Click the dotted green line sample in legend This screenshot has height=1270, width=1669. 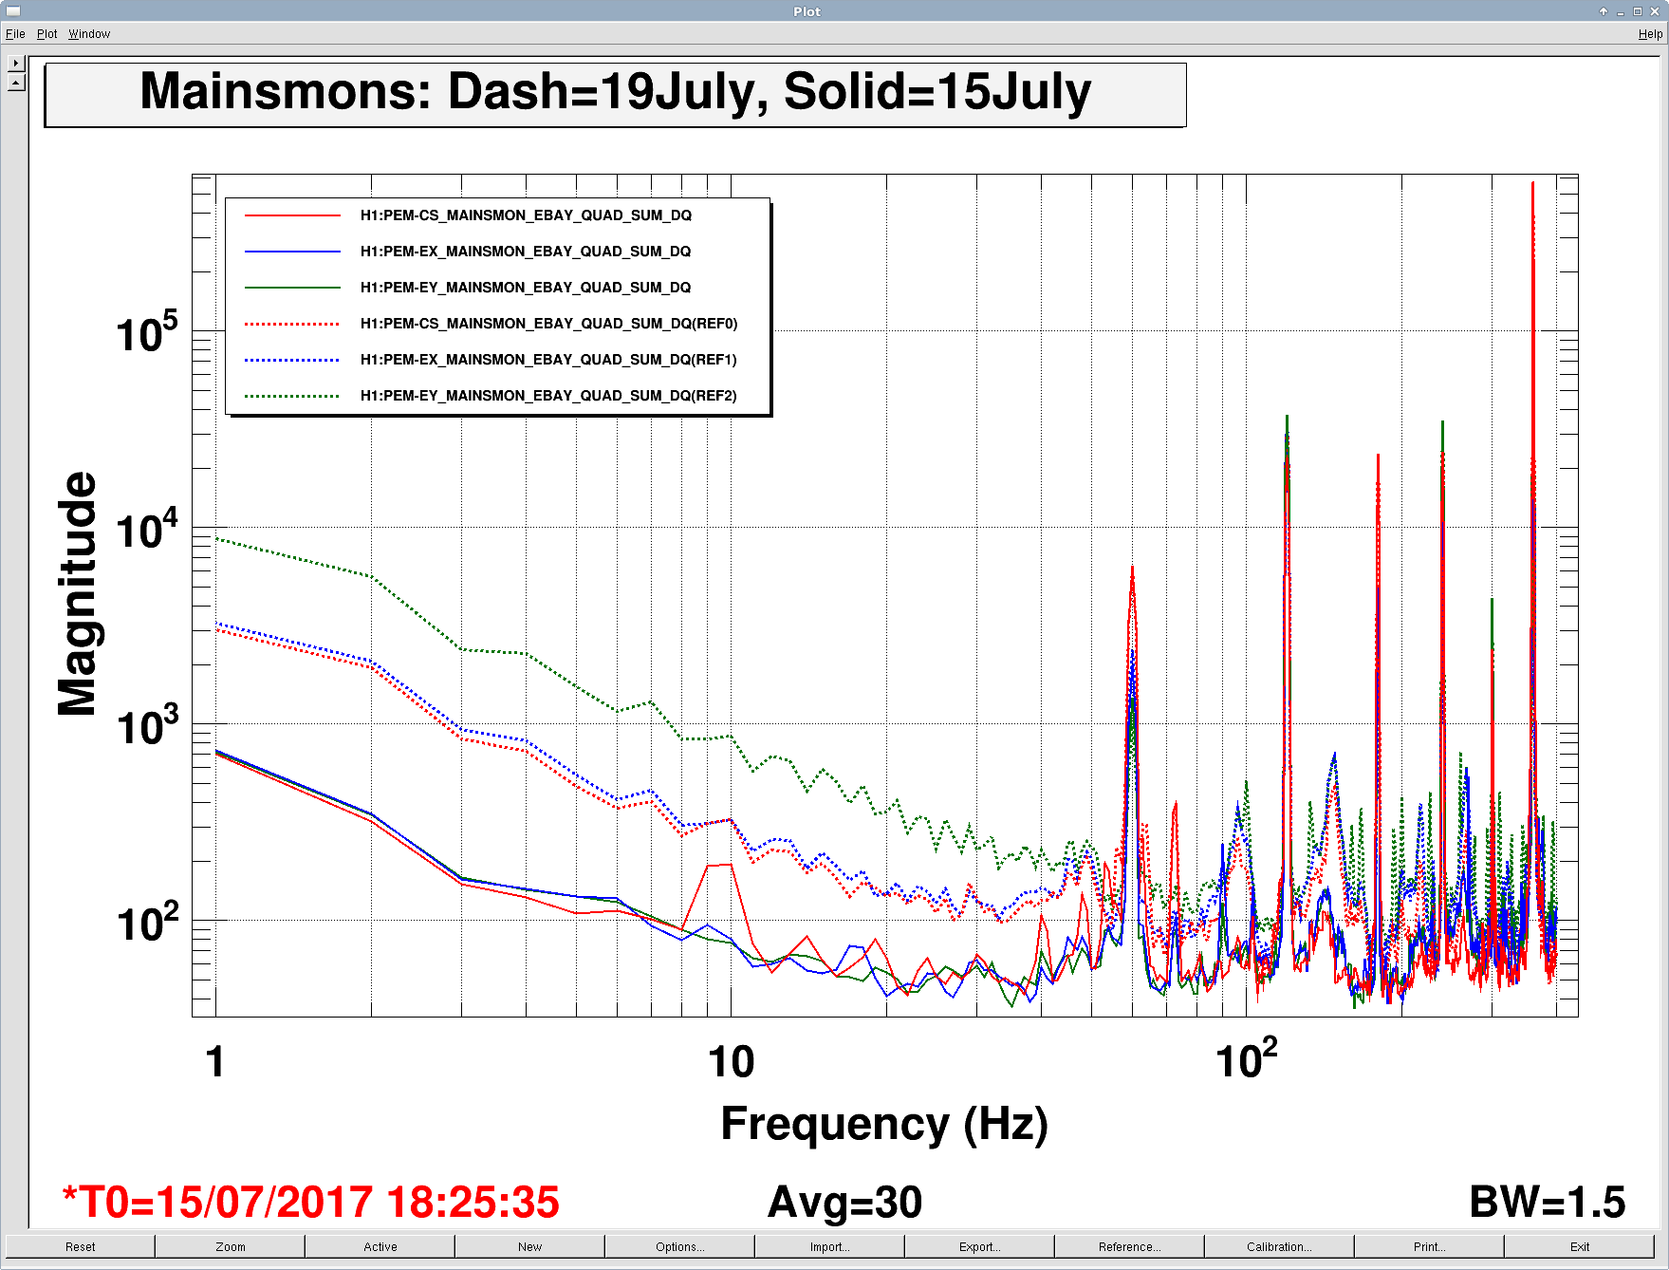[292, 397]
